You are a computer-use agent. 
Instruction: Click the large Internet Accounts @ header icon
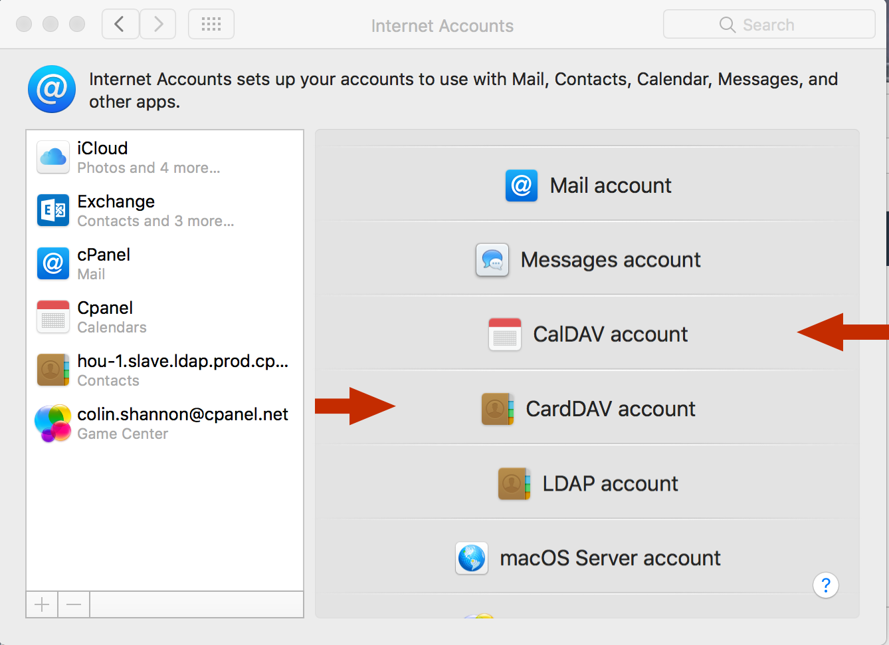[x=52, y=89]
